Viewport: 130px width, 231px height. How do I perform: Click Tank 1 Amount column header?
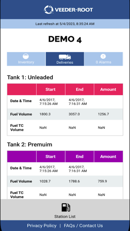(108, 89)
